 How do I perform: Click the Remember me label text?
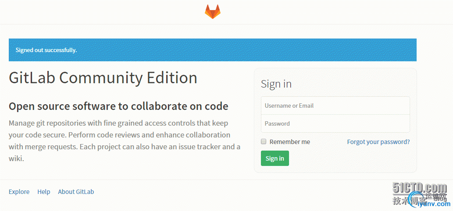pos(290,142)
